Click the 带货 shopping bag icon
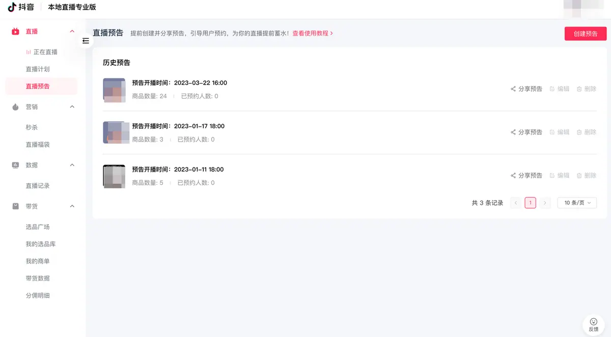The width and height of the screenshot is (611, 337). pos(15,206)
